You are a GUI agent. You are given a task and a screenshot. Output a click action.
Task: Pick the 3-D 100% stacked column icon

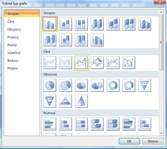[129, 24]
